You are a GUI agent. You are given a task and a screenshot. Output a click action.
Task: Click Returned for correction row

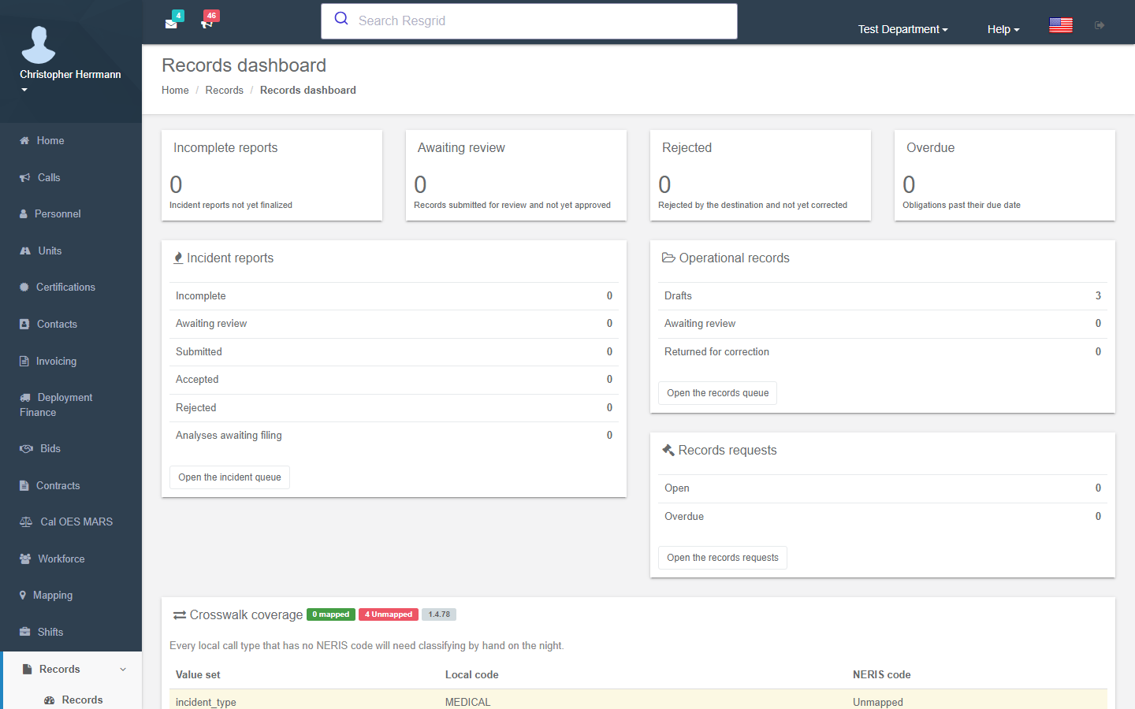point(883,352)
